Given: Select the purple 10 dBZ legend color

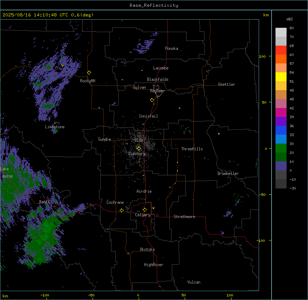Looking at the screenshot, I should (281, 166).
